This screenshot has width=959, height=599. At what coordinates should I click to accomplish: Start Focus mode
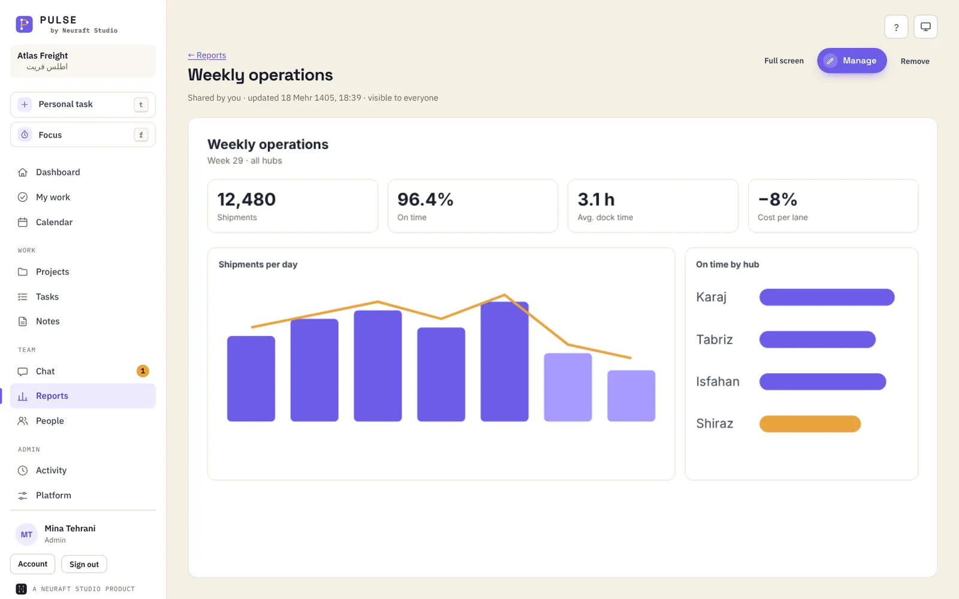point(83,135)
